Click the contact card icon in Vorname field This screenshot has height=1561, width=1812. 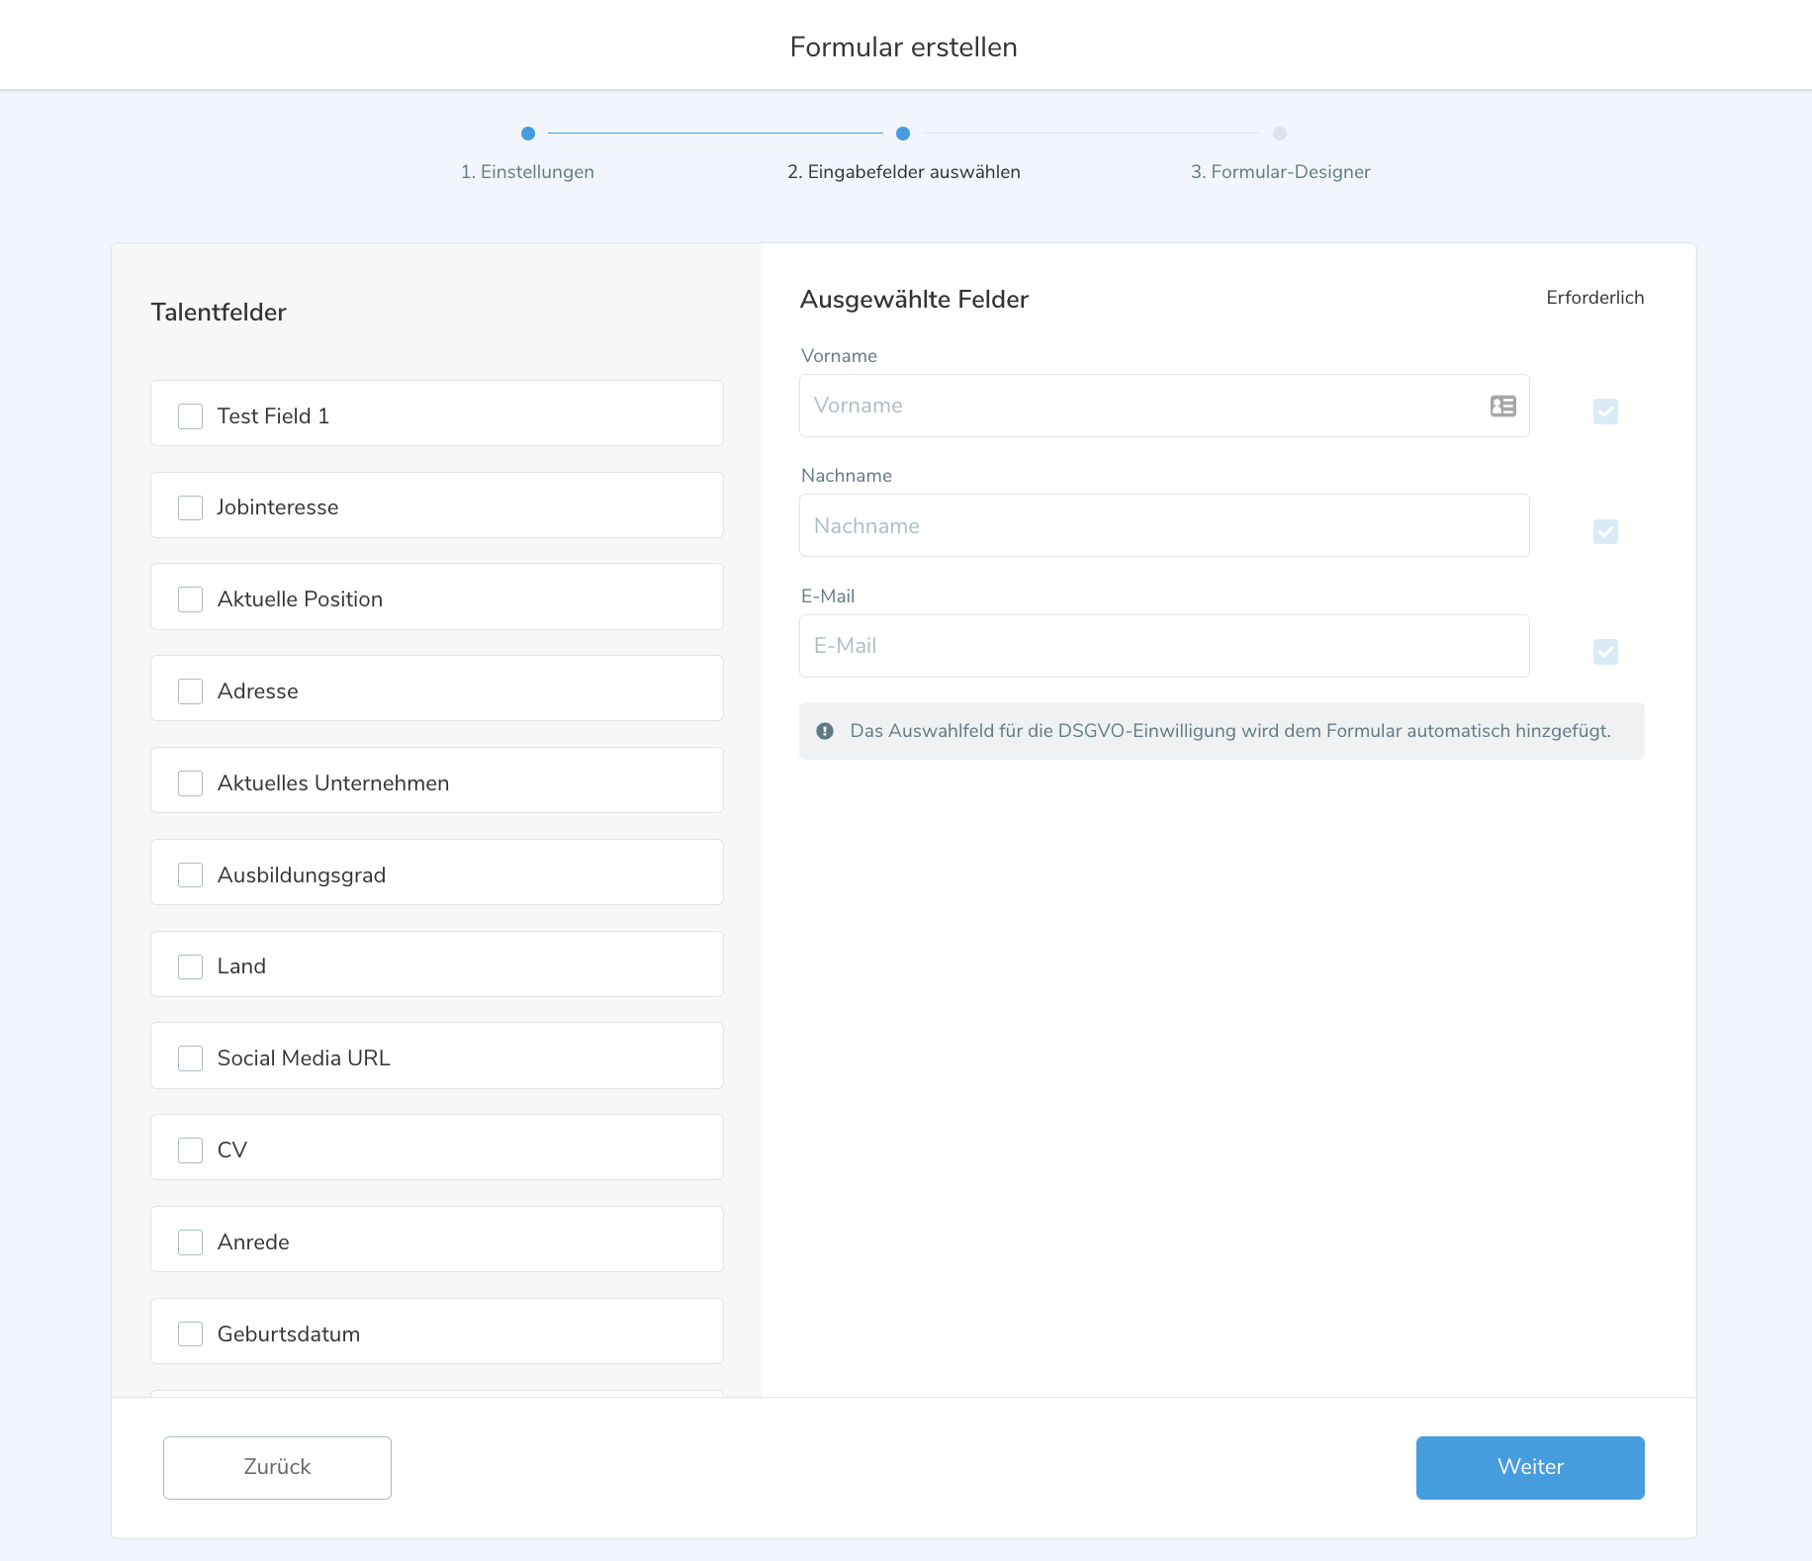click(1502, 406)
